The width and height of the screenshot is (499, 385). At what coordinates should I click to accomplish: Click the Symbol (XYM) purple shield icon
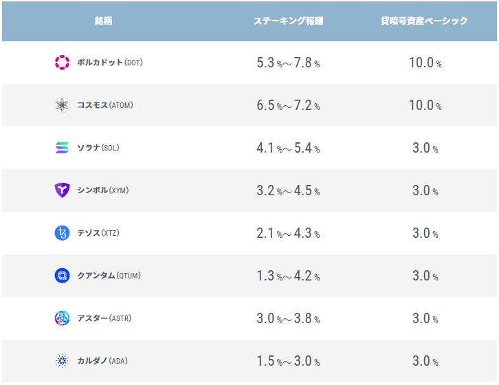point(62,190)
